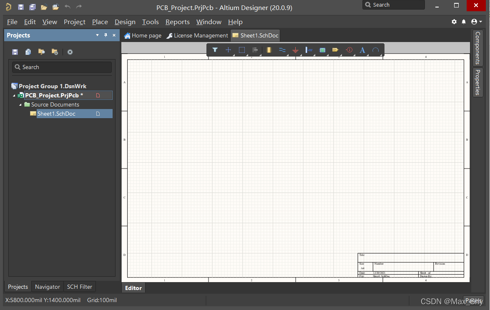Select PCB_Project.PrjPcb in the tree
This screenshot has height=310, width=490.
click(x=54, y=95)
